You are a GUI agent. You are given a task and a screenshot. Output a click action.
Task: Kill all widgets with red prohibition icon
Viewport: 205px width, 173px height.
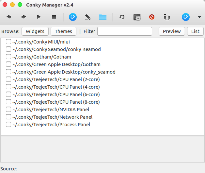[152, 17]
